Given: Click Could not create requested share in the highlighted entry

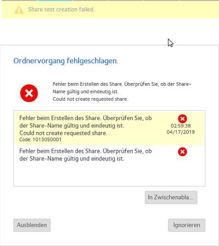Looking at the screenshot, I should 63,133.
